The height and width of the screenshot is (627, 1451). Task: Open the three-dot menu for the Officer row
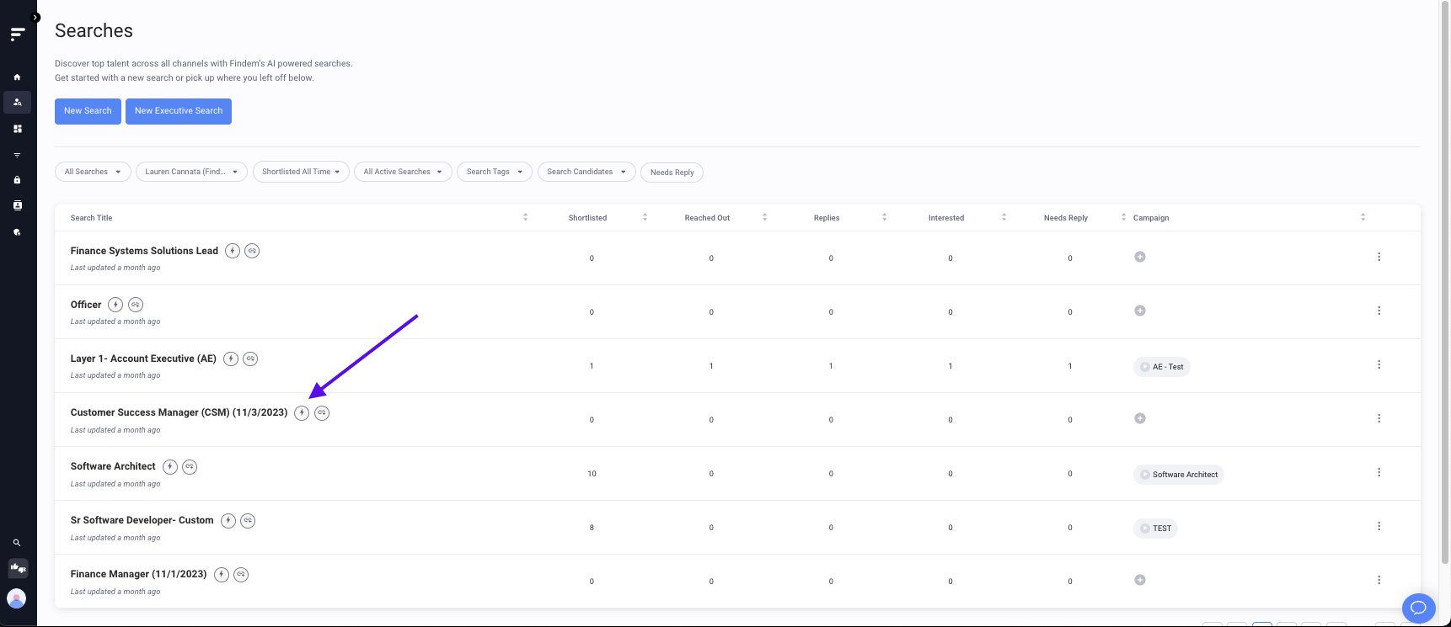1379,311
